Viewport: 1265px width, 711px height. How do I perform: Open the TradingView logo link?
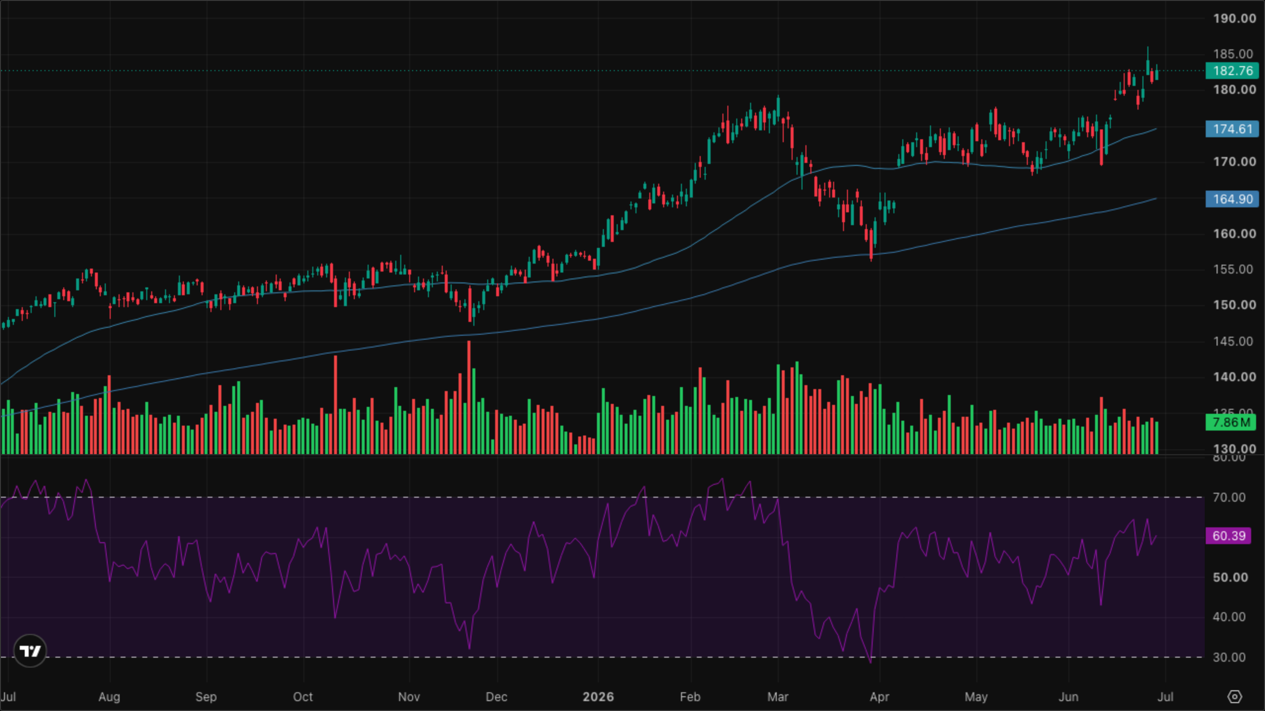click(x=30, y=651)
